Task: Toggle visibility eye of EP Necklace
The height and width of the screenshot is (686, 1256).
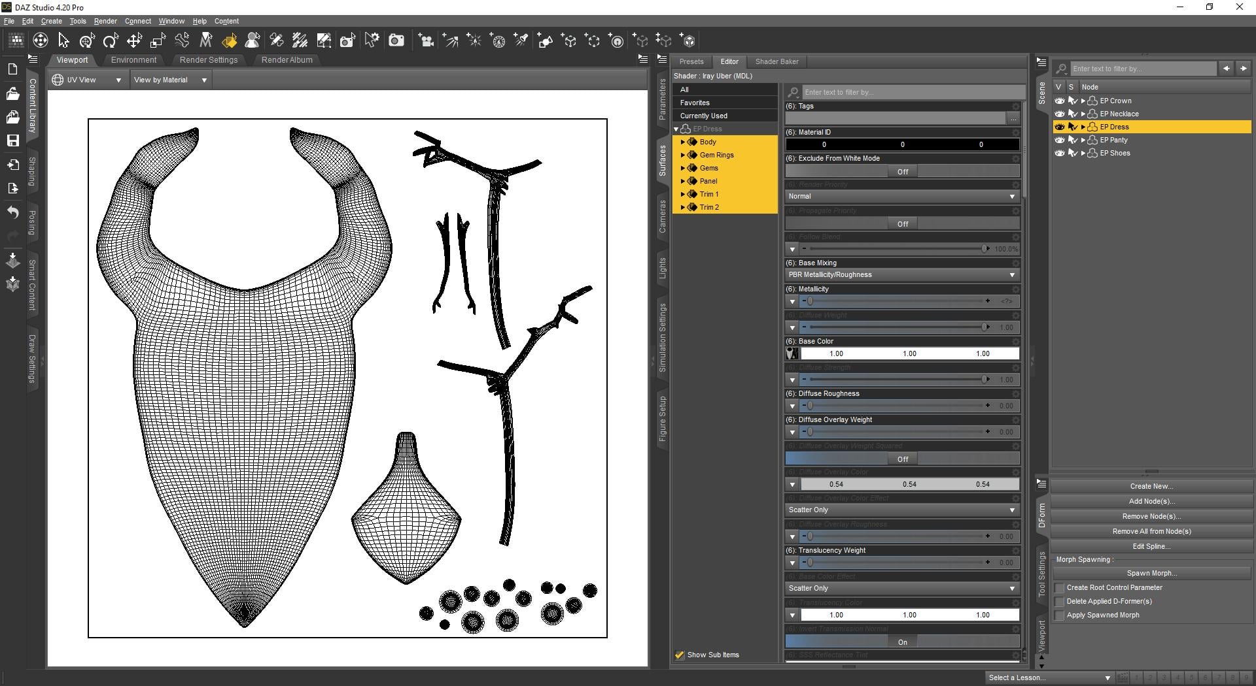Action: click(1060, 114)
